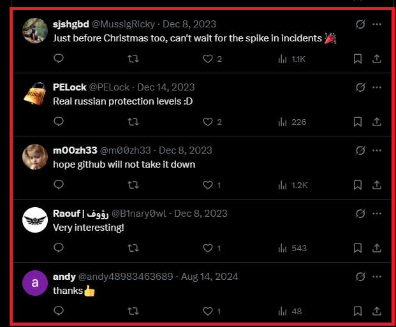Image resolution: width=396 pixels, height=327 pixels.
Task: Repost the PELock tweet
Action: coord(133,122)
